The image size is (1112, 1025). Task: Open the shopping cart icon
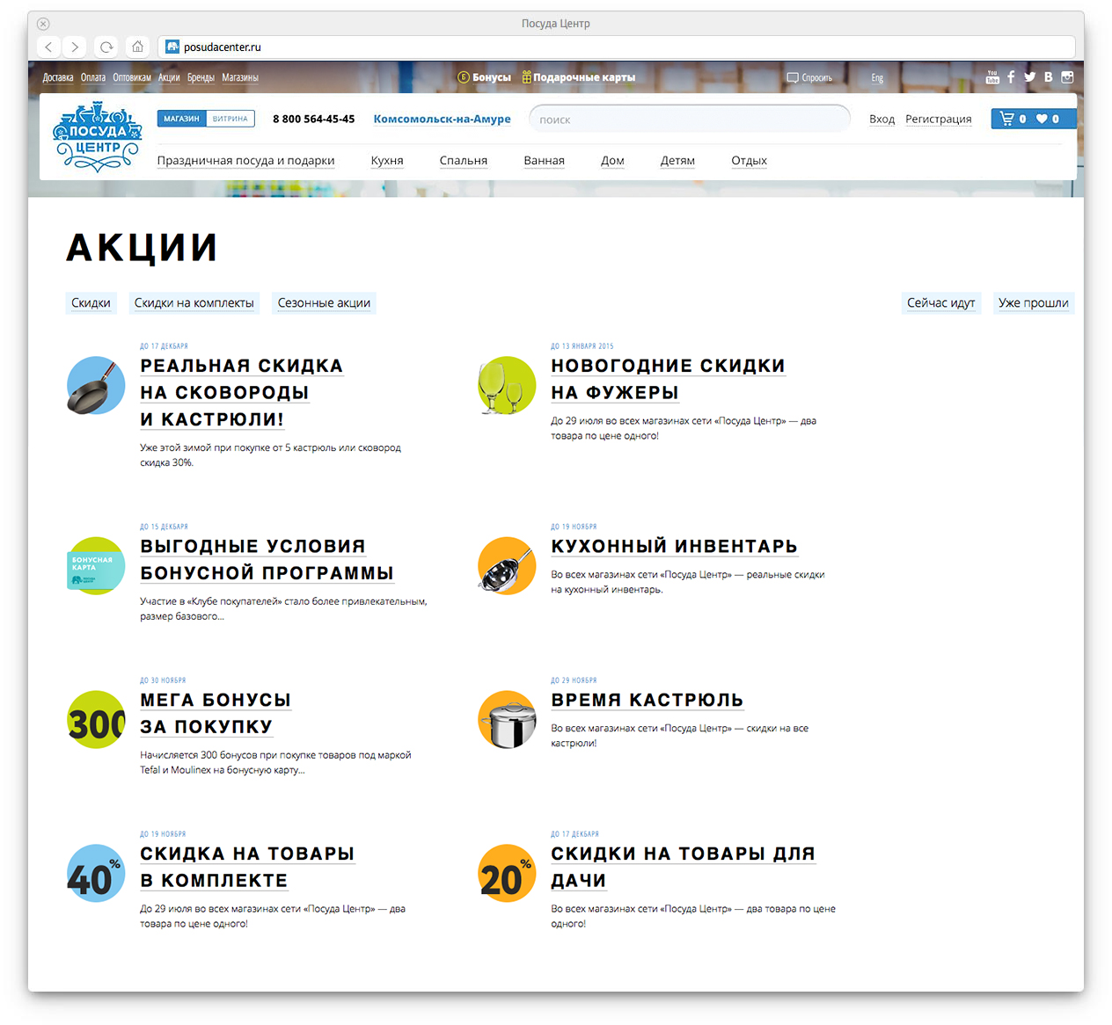click(x=1008, y=119)
